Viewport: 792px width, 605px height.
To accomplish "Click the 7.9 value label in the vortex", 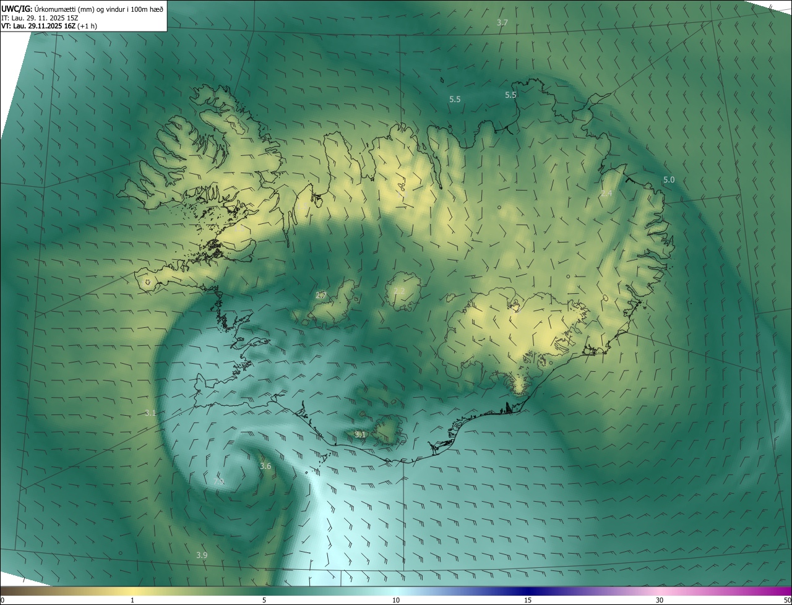I will coord(218,481).
